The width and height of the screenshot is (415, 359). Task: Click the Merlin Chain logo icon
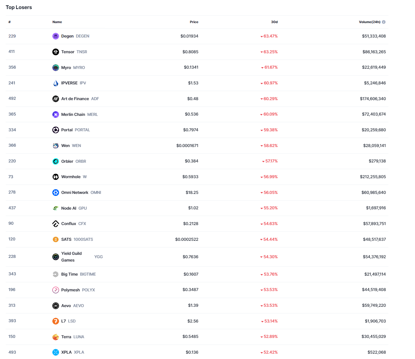coord(56,115)
